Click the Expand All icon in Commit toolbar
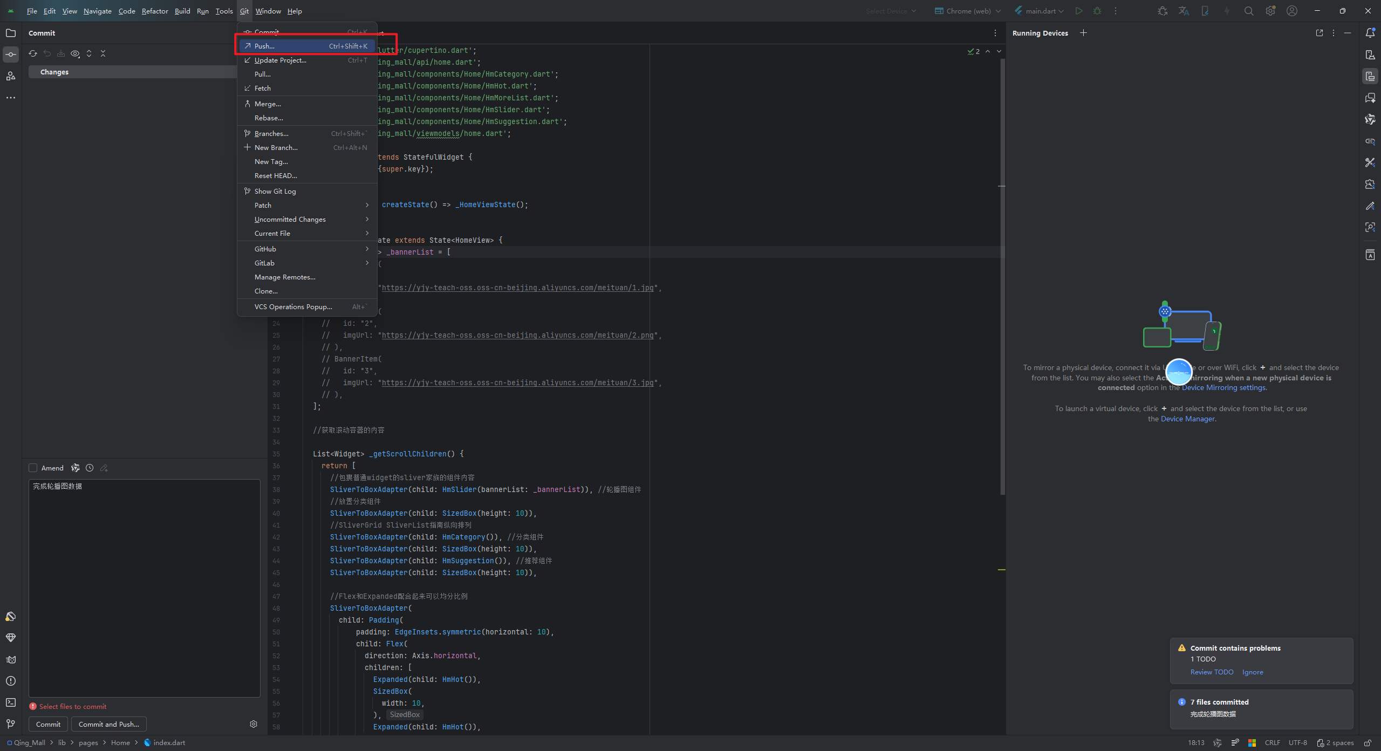The width and height of the screenshot is (1381, 751). 89,53
